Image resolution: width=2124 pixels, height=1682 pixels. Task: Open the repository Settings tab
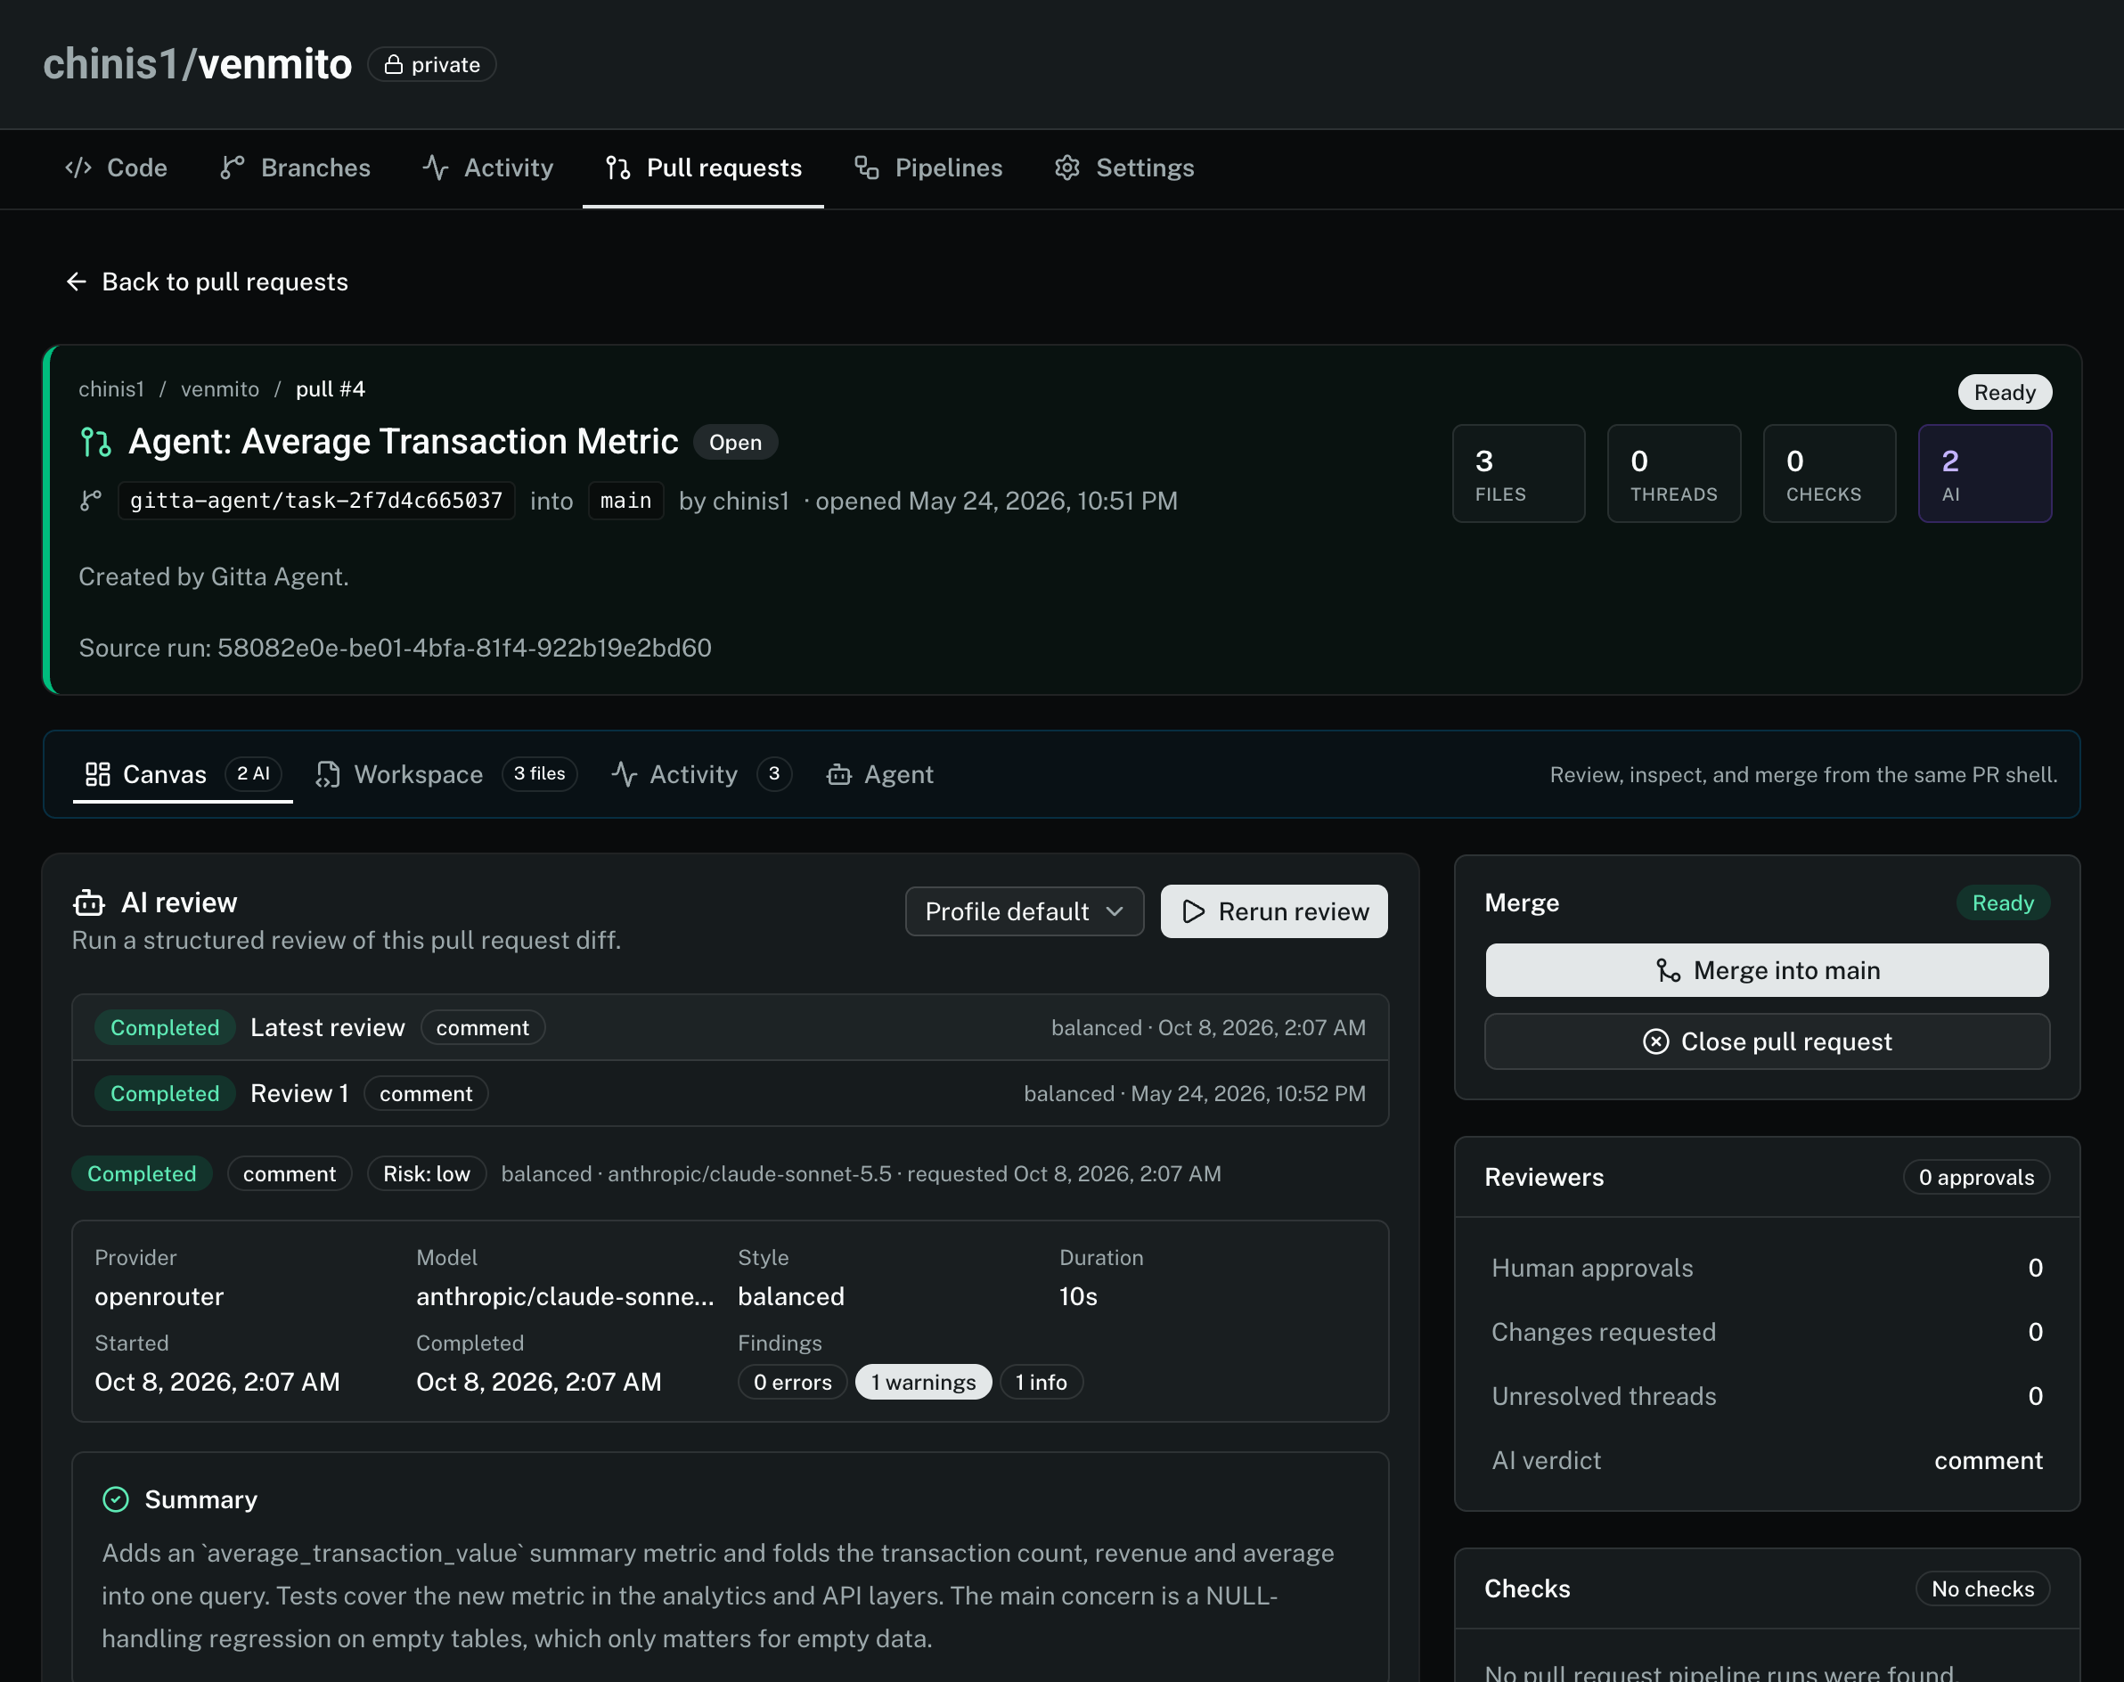(1124, 167)
